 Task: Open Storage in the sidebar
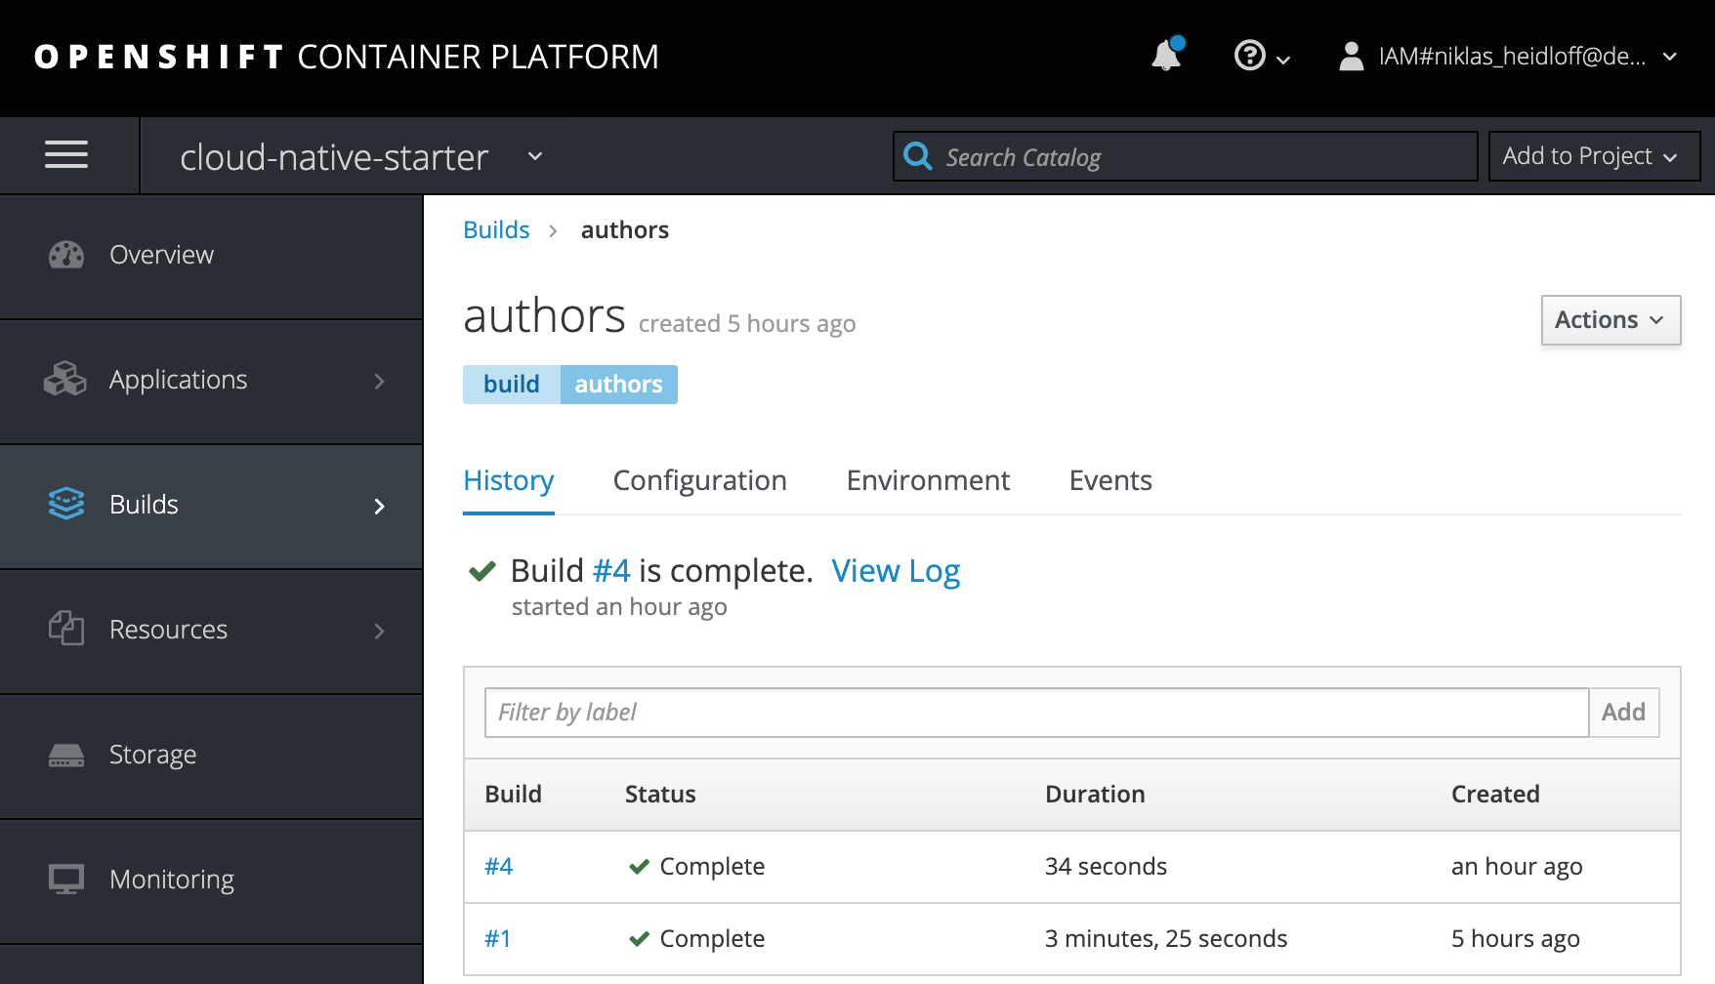(x=211, y=756)
